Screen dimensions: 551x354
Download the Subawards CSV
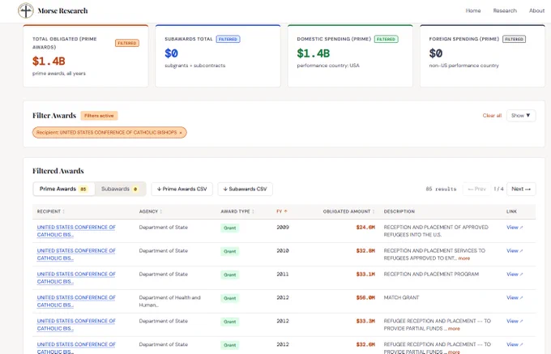[x=245, y=189]
